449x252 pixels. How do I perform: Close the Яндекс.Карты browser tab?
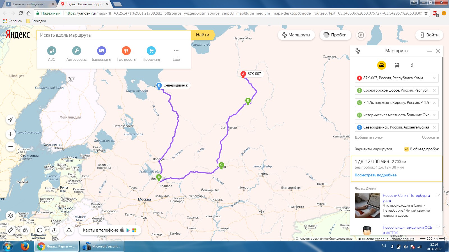(x=107, y=4)
